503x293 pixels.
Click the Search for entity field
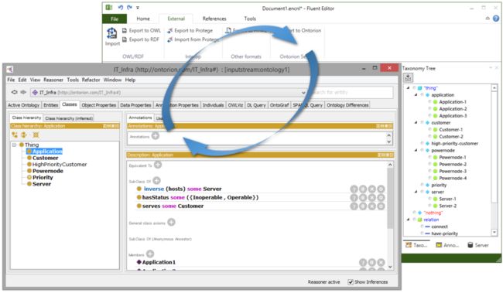click(x=351, y=92)
